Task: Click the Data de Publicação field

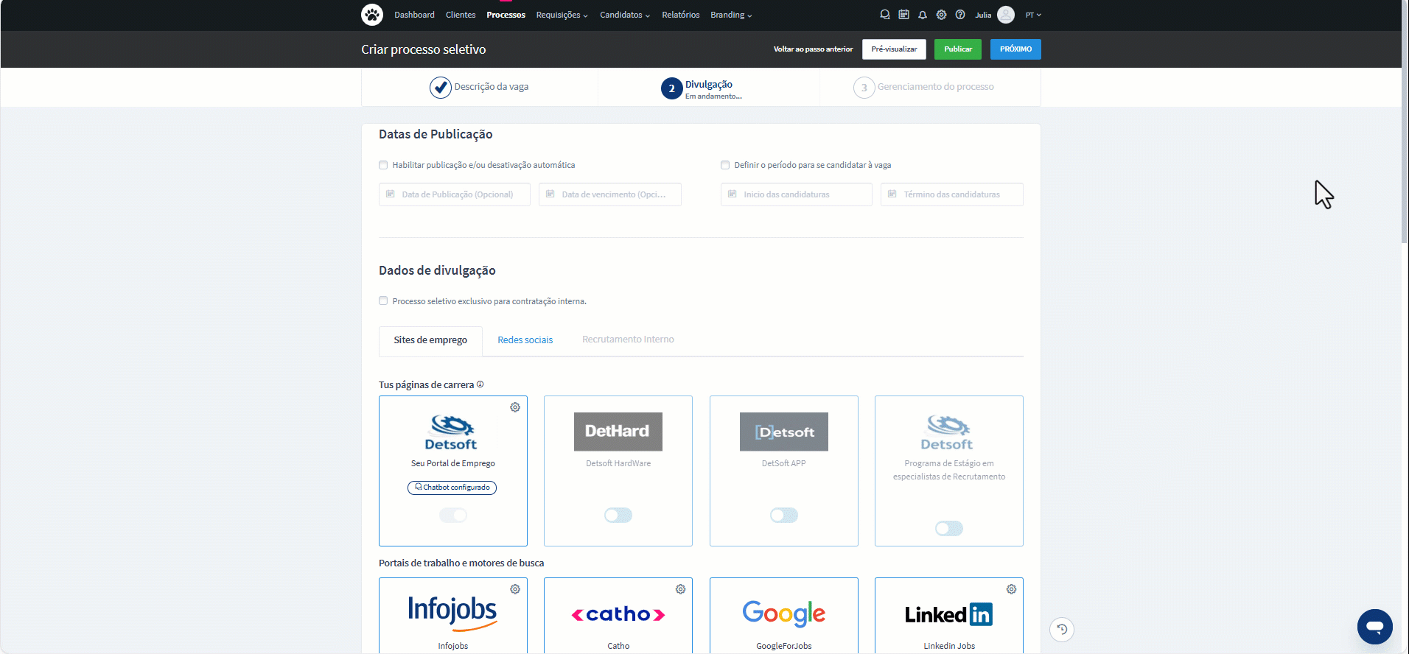Action: (x=455, y=194)
